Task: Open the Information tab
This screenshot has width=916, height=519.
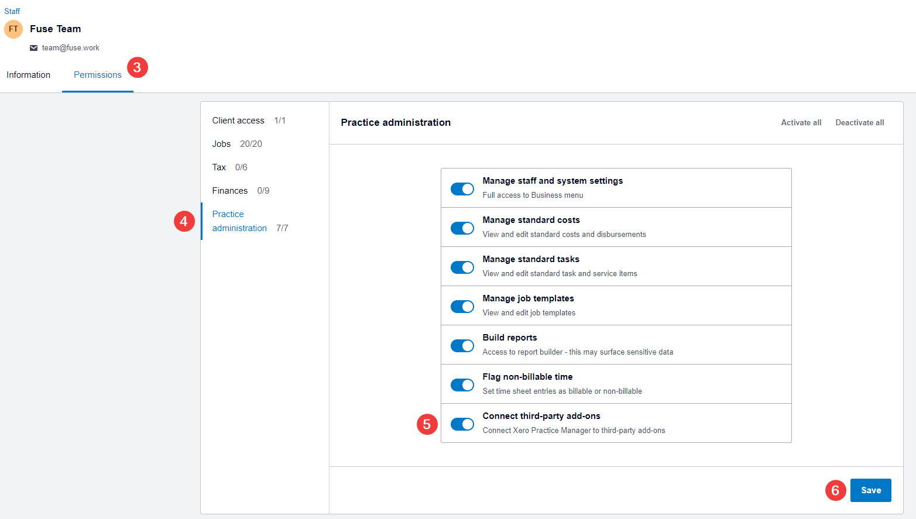Action: [28, 75]
